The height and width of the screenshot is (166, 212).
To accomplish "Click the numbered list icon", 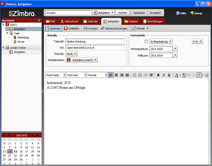I will [x=140, y=75].
